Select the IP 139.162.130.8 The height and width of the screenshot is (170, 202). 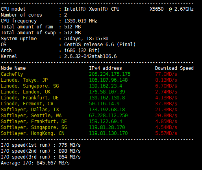pyautogui.click(x=107, y=98)
